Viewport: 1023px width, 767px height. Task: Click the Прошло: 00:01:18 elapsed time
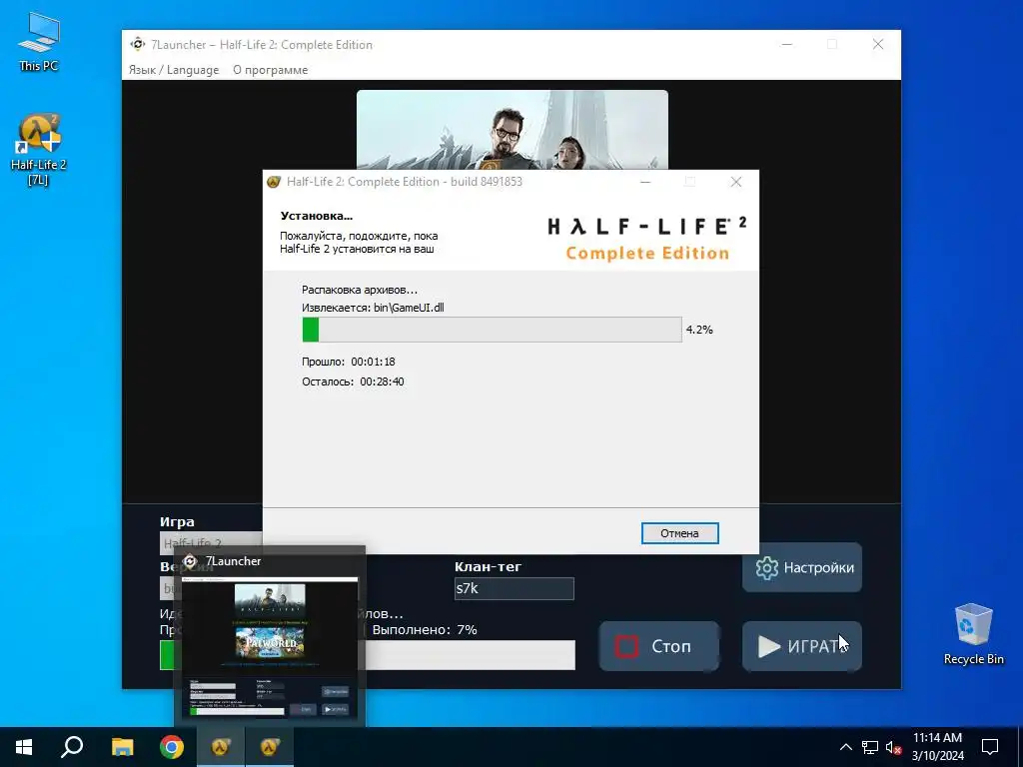pos(349,362)
